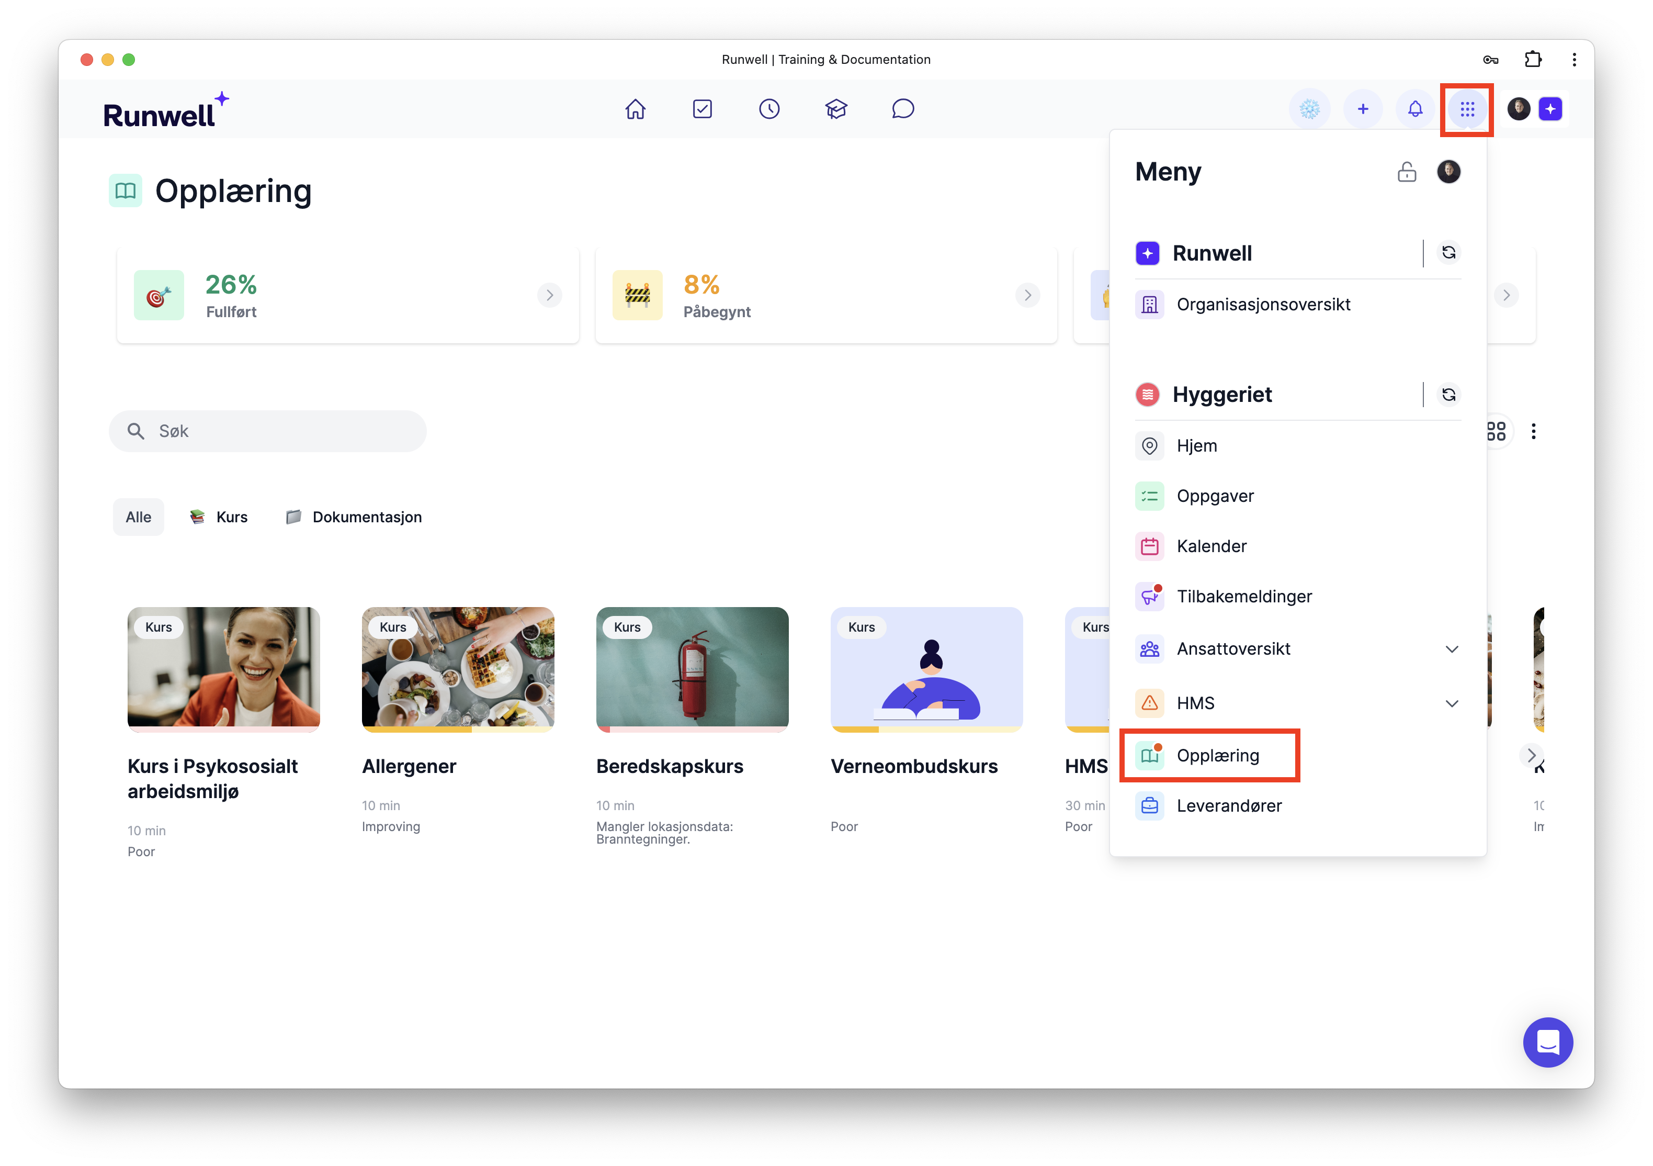The image size is (1653, 1166).
Task: Switch organization with Runwell refresh icon
Action: (x=1448, y=253)
